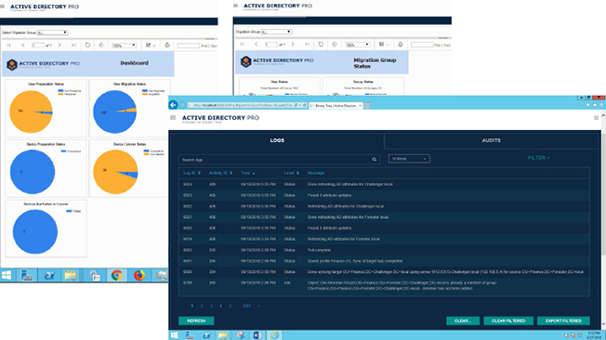606x340 pixels.
Task: Open zoom percentage dropdown in Migration Group Status toolbar
Action: tap(358, 45)
